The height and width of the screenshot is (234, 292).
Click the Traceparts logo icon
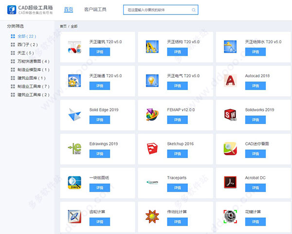click(152, 182)
